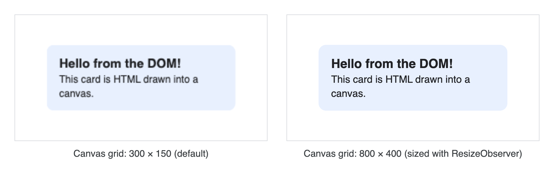Select the "800 × 400" text in the right caption
This screenshot has height=174, width=554.
pyautogui.click(x=380, y=154)
